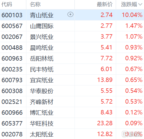This screenshot has height=139, width=144.
Task: Select stock code 000488
Action: [x=12, y=48]
